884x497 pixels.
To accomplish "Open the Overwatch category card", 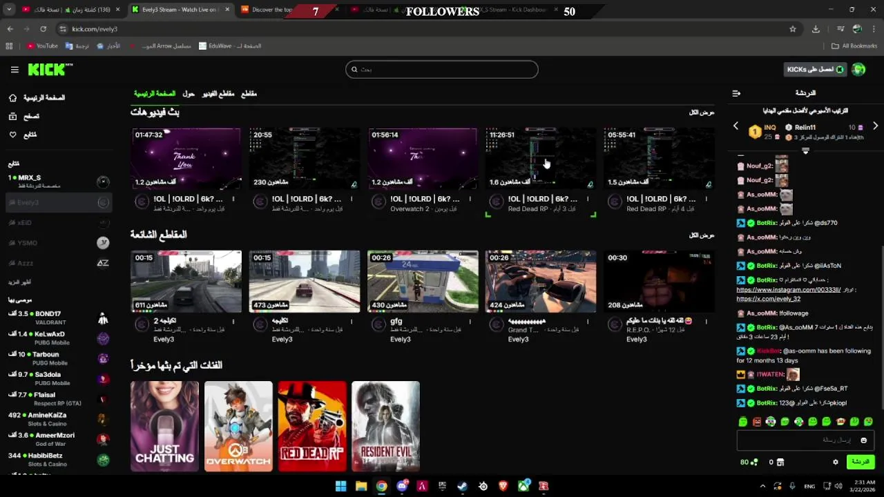I will [x=238, y=426].
